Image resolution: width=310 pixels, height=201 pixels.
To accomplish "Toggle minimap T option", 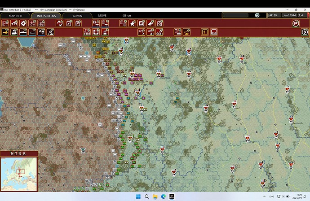I will point(16,153).
